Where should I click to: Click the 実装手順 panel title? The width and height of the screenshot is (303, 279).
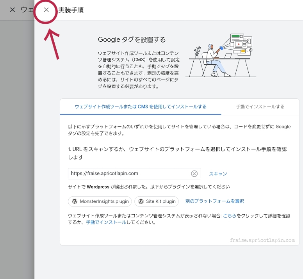[x=71, y=10]
